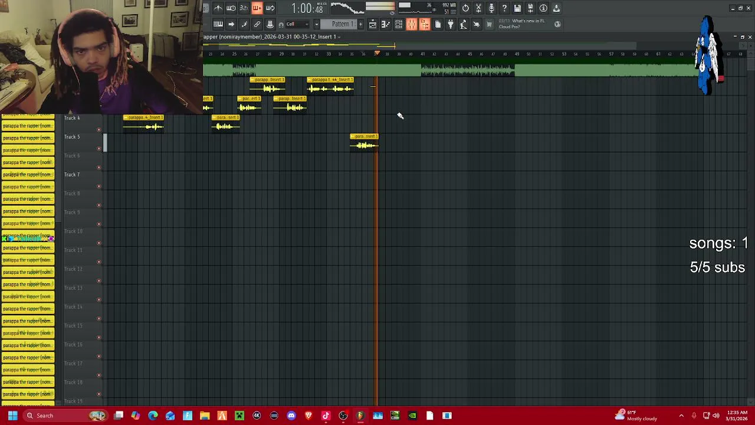Open the channel rack view icon
Image resolution: width=755 pixels, height=425 pixels.
click(399, 24)
